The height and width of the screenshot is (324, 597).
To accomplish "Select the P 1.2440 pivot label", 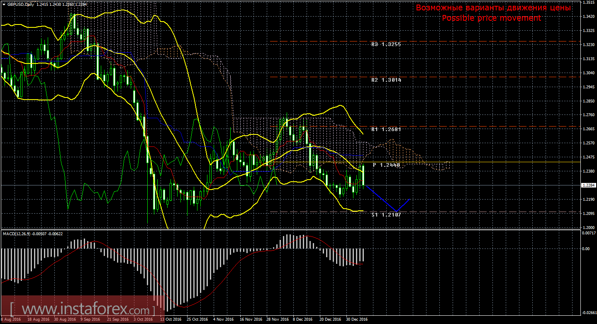I will [387, 165].
